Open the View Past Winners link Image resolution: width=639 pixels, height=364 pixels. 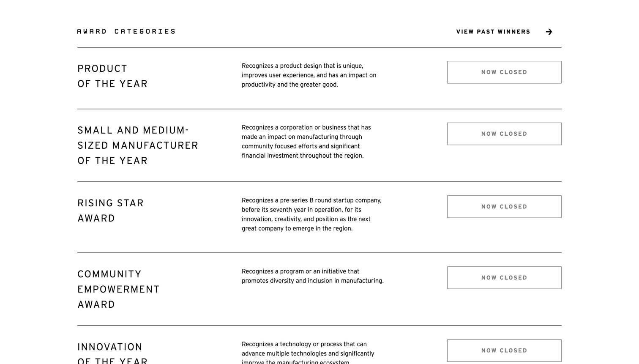tap(493, 32)
